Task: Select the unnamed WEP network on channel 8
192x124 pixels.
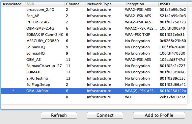Action: [x=94, y=97]
